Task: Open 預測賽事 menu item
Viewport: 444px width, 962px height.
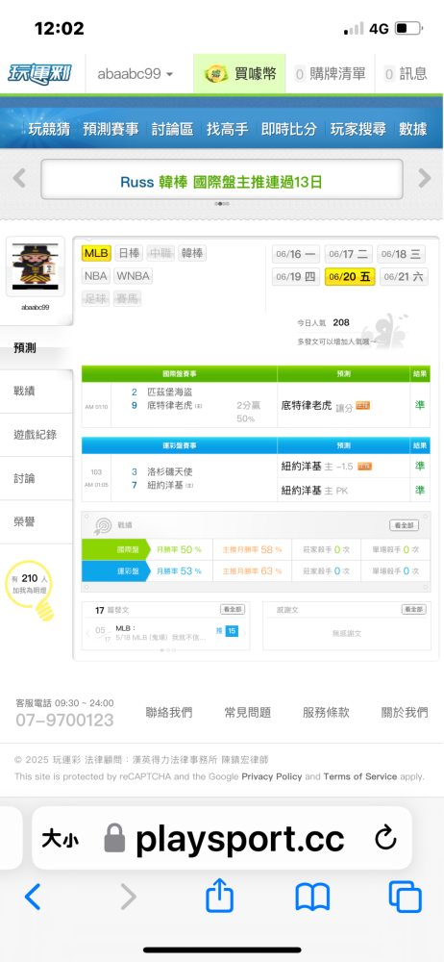Action: tap(111, 129)
